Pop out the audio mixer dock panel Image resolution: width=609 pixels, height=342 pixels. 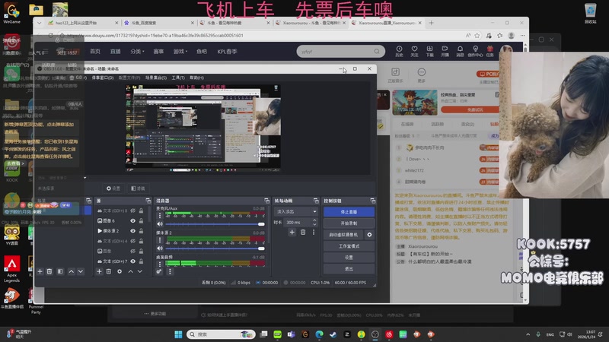[266, 201]
